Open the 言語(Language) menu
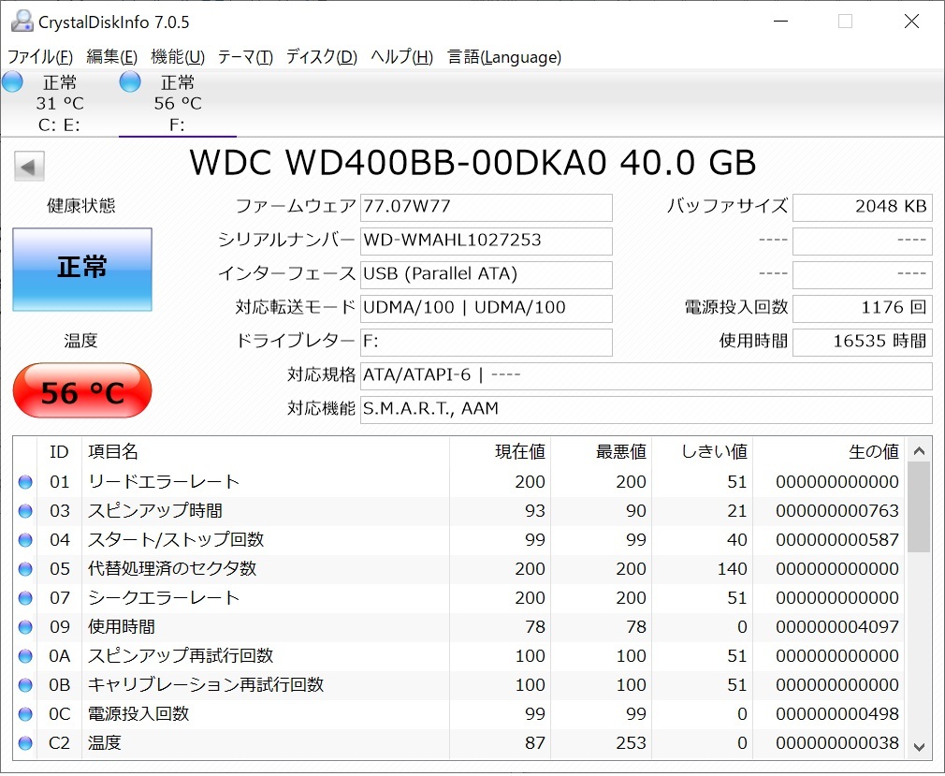The width and height of the screenshot is (945, 776). [504, 57]
